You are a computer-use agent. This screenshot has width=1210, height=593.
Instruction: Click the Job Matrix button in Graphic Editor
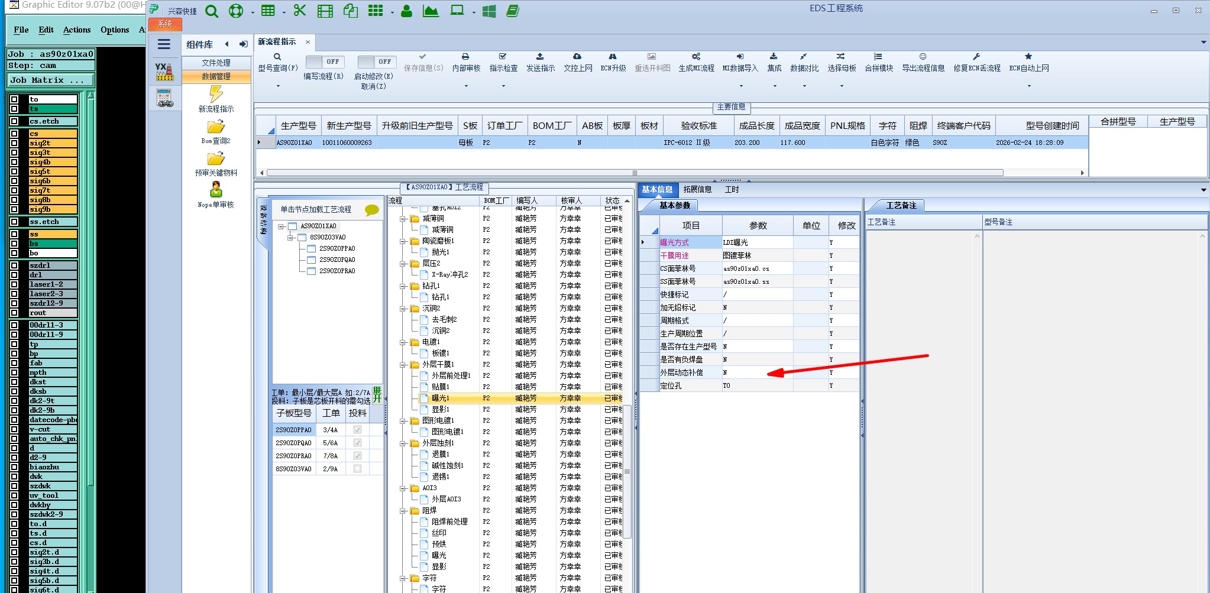[51, 80]
